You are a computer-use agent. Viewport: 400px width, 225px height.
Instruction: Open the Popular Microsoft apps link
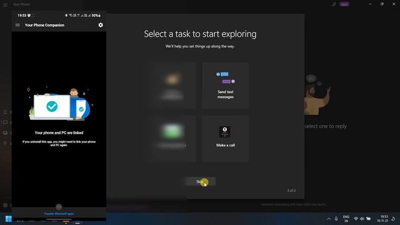[59, 214]
